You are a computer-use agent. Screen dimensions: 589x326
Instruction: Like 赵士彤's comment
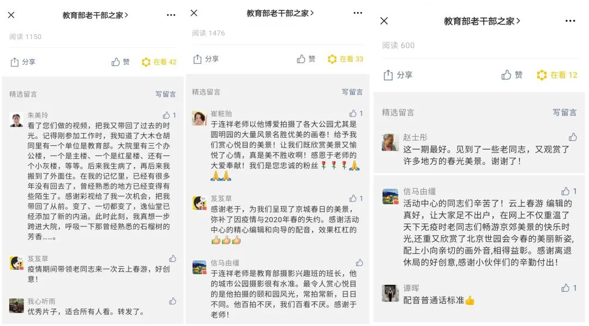coord(573,137)
